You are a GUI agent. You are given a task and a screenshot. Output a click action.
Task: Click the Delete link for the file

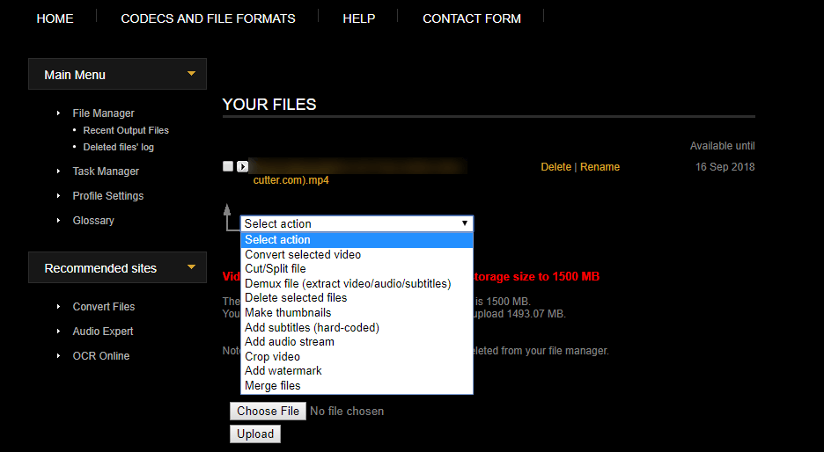point(555,167)
